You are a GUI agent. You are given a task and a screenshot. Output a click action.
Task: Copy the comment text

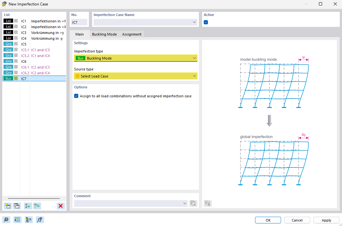(193, 203)
